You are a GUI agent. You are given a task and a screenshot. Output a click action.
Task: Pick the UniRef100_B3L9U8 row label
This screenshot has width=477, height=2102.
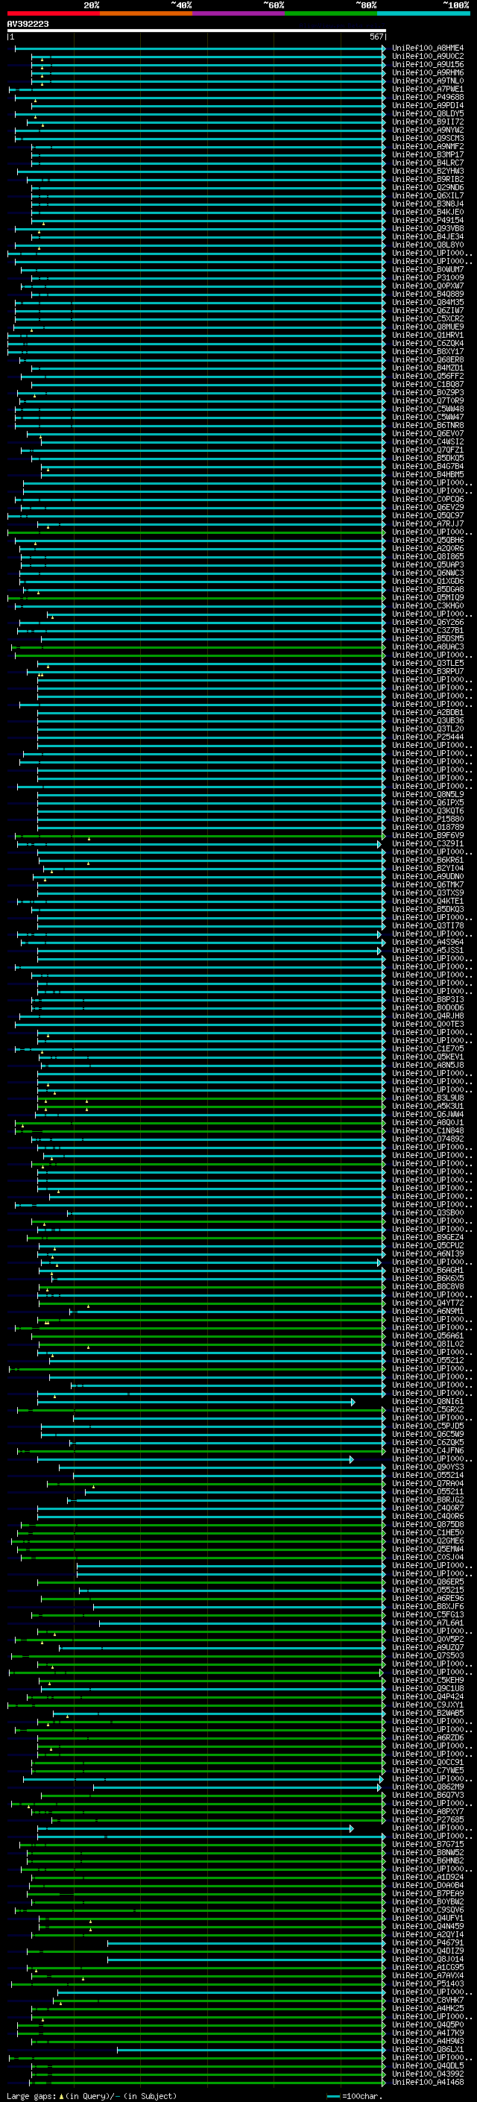tap(428, 1098)
